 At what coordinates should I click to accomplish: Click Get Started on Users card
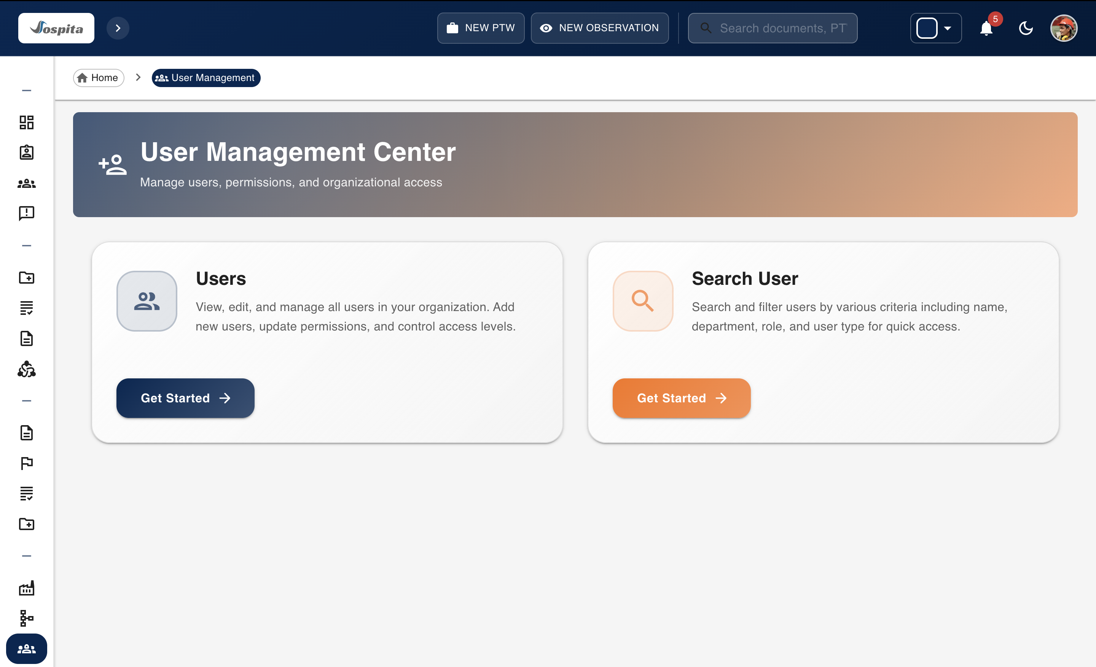185,398
